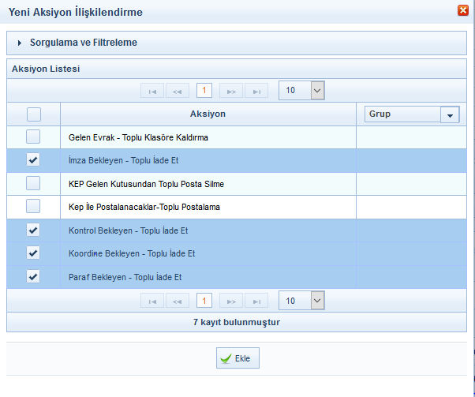The image size is (475, 397).
Task: Click previous page icon in bottom paginator
Action: [x=178, y=301]
